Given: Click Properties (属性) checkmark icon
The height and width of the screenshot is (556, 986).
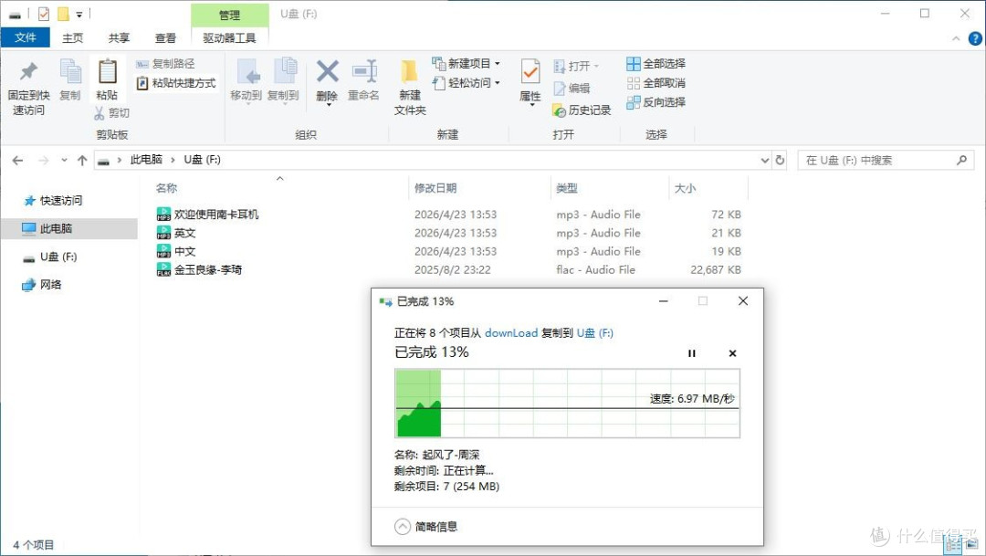Looking at the screenshot, I should (530, 72).
